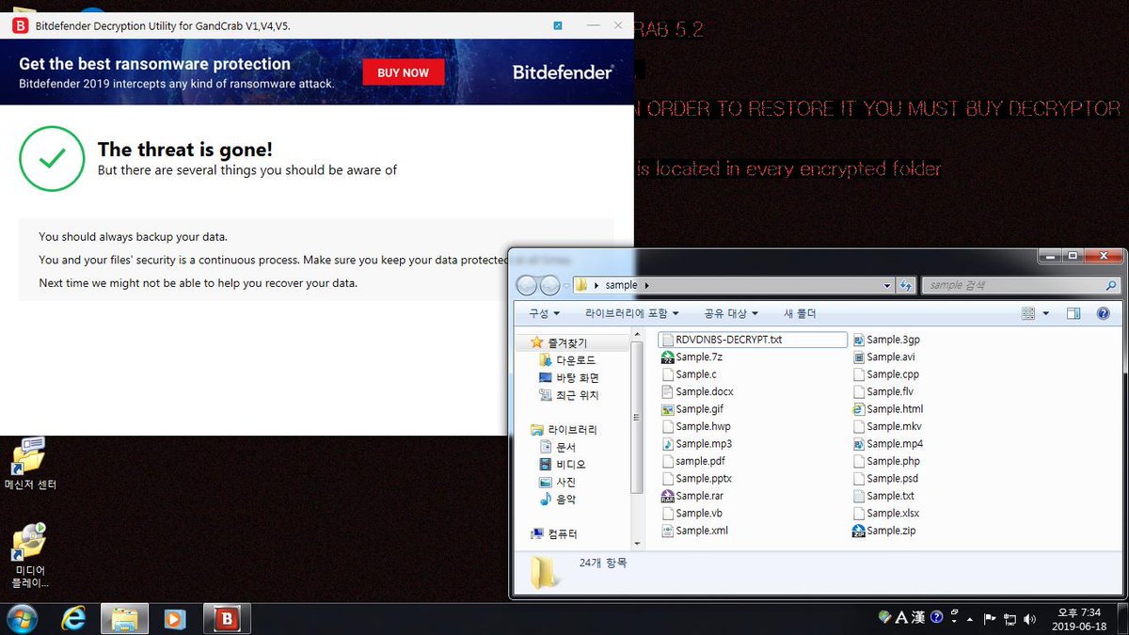
Task: Select 비디오 library in navigation pane
Action: click(x=563, y=465)
